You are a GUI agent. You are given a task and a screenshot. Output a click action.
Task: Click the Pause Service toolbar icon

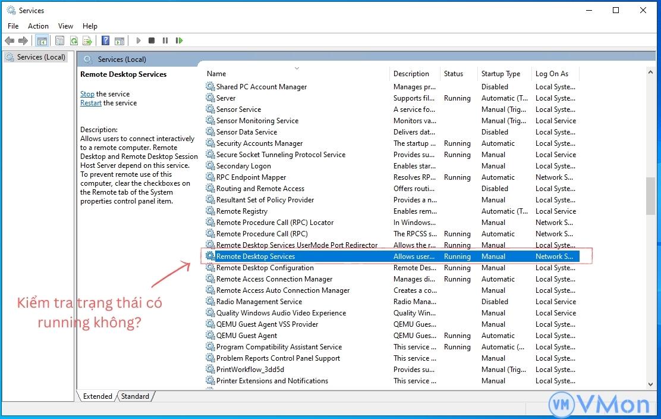pyautogui.click(x=165, y=40)
